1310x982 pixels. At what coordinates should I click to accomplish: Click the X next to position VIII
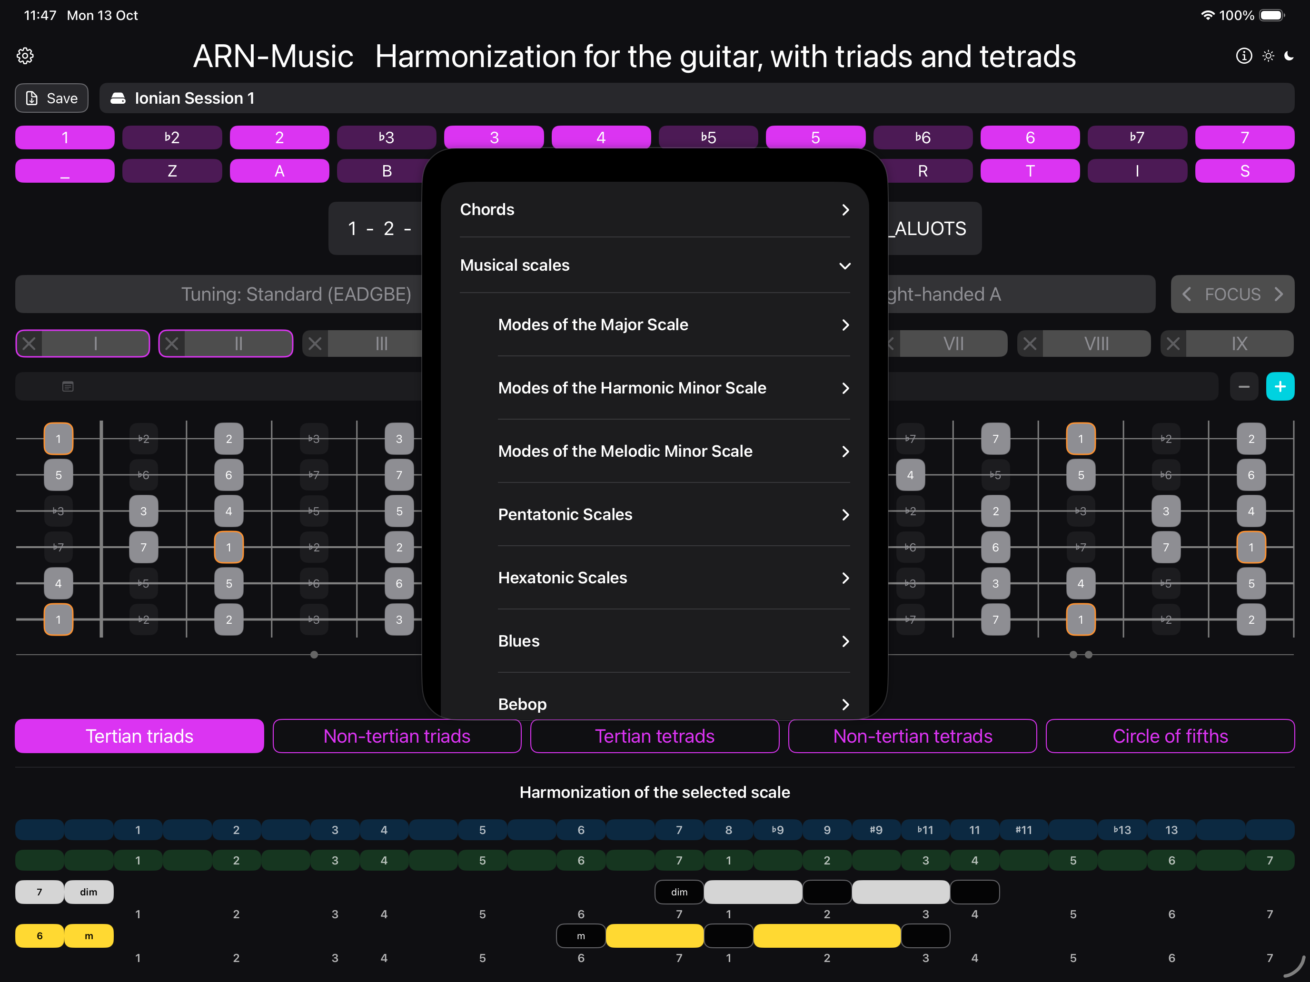(x=1030, y=344)
